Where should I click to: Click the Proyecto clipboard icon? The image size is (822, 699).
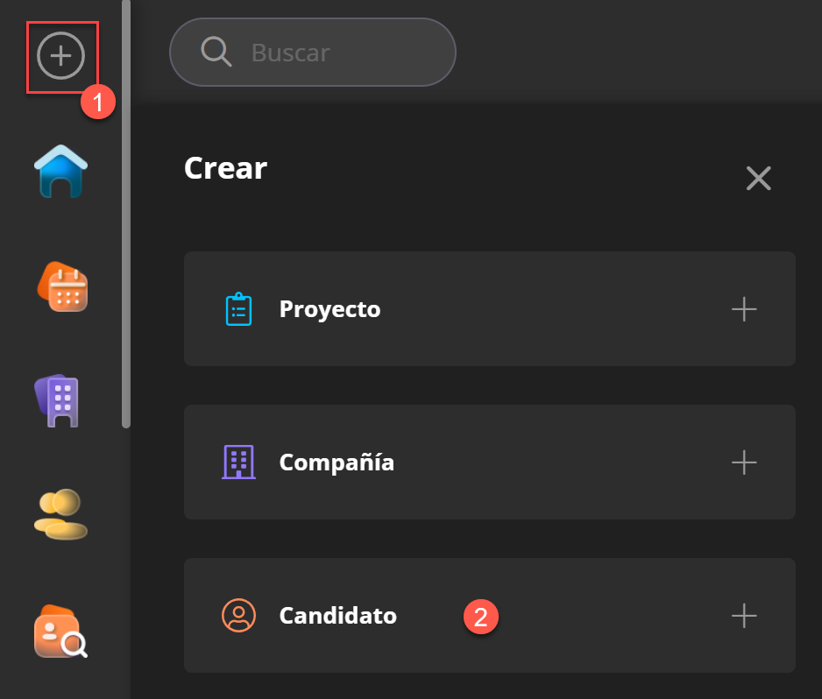238,309
